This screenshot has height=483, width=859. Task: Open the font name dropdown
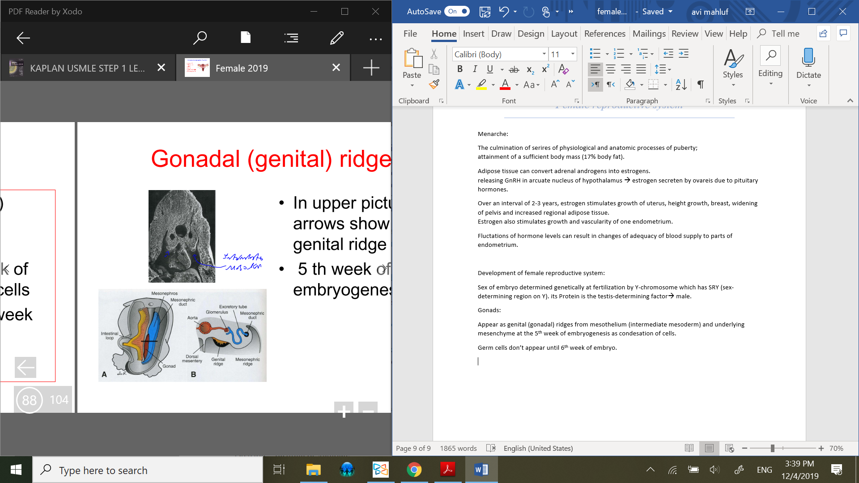[544, 54]
